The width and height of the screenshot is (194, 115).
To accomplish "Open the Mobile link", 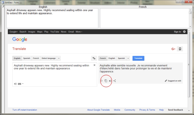I will point(117,110).
